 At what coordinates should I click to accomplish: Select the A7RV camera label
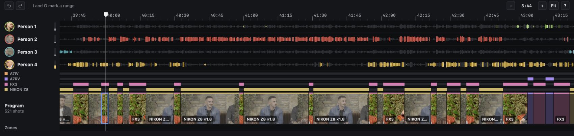15,79
